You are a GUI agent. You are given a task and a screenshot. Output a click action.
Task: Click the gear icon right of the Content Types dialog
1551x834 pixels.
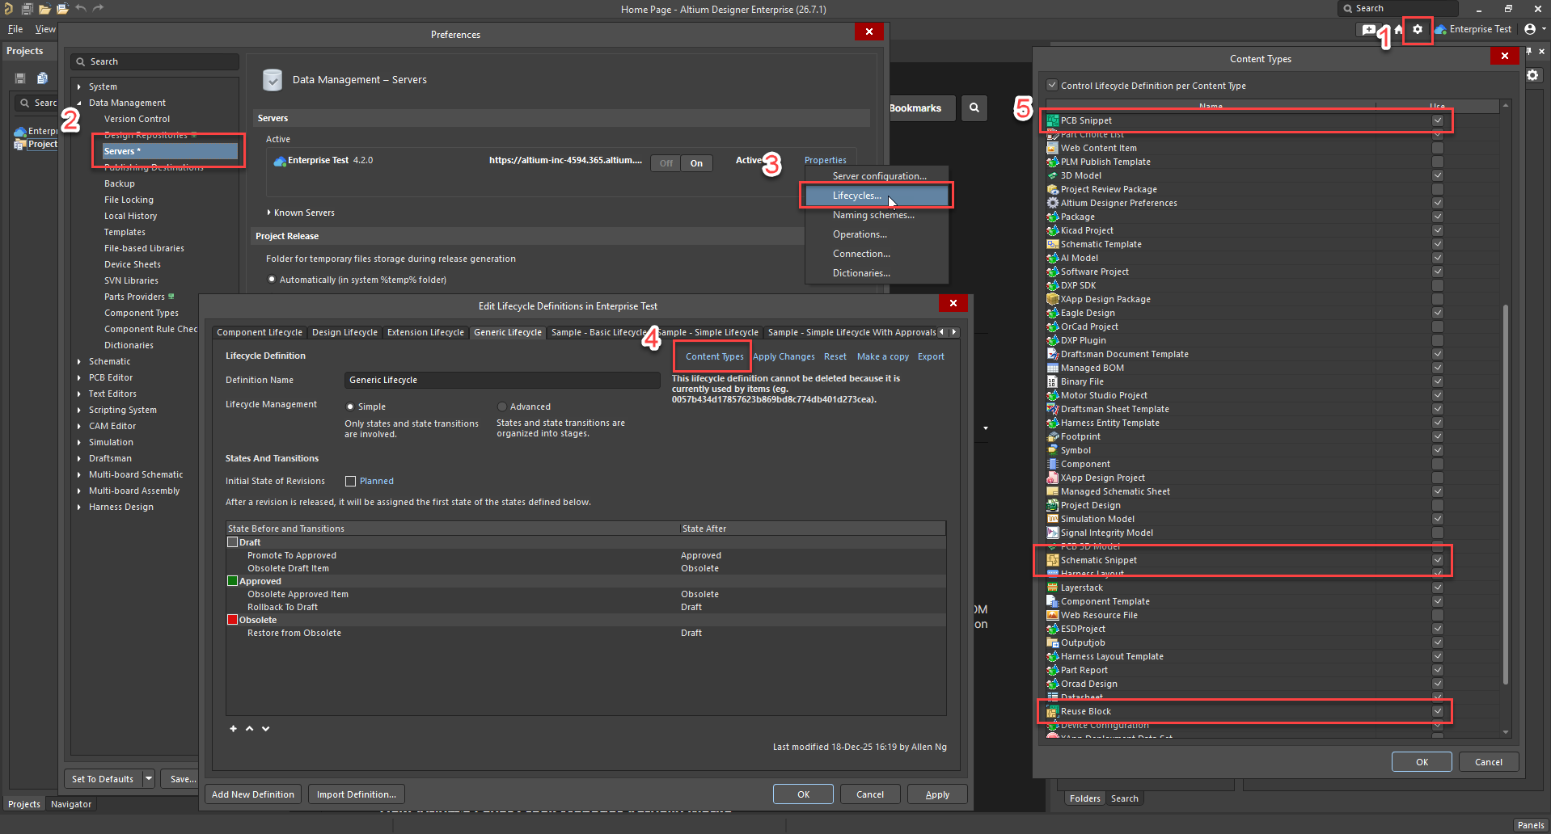pyautogui.click(x=1533, y=75)
